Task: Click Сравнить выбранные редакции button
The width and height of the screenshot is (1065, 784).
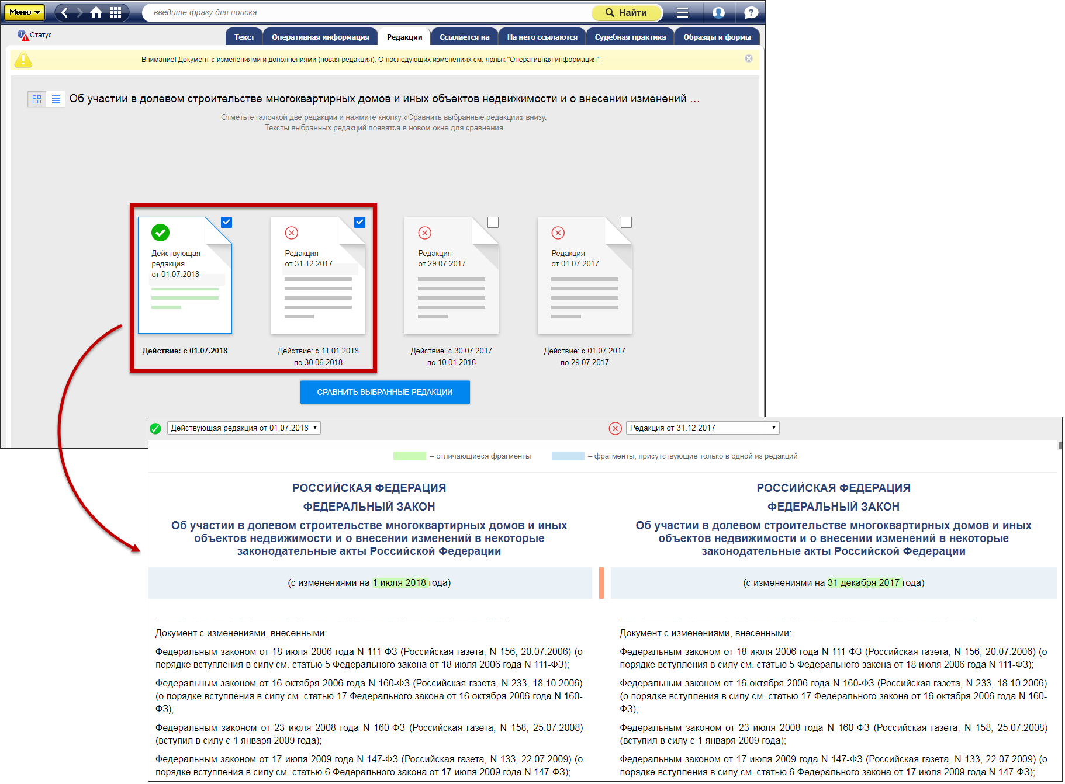Action: point(385,392)
